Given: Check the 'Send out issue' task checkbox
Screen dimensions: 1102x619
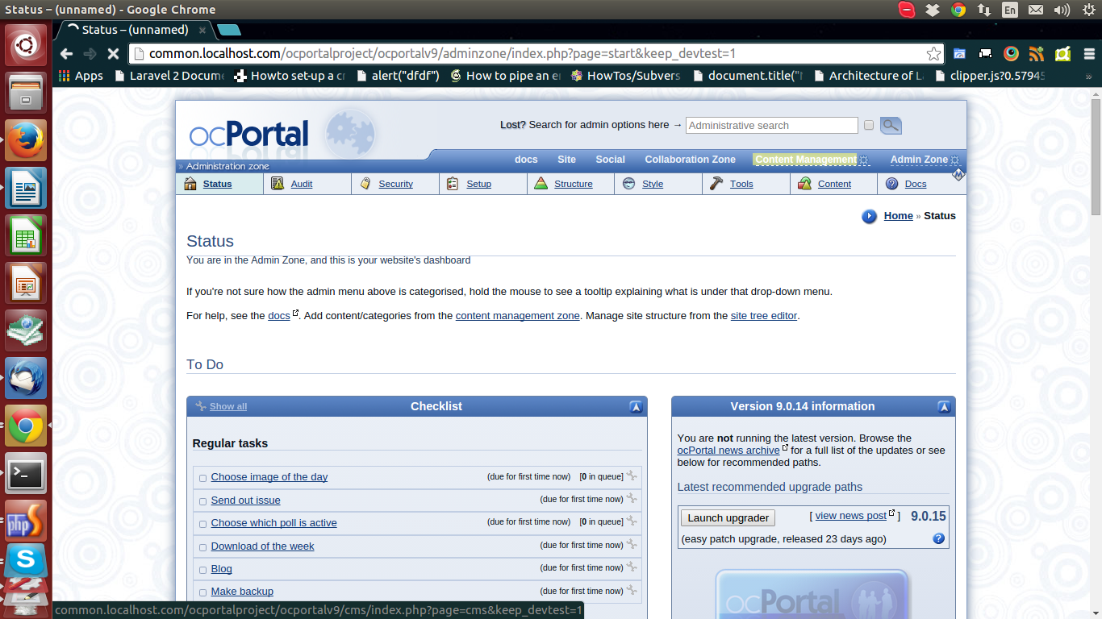Looking at the screenshot, I should (202, 501).
